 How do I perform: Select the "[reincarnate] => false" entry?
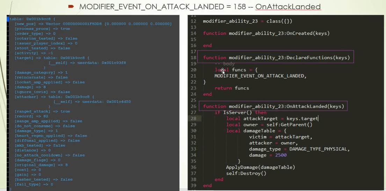[x=41, y=77]
